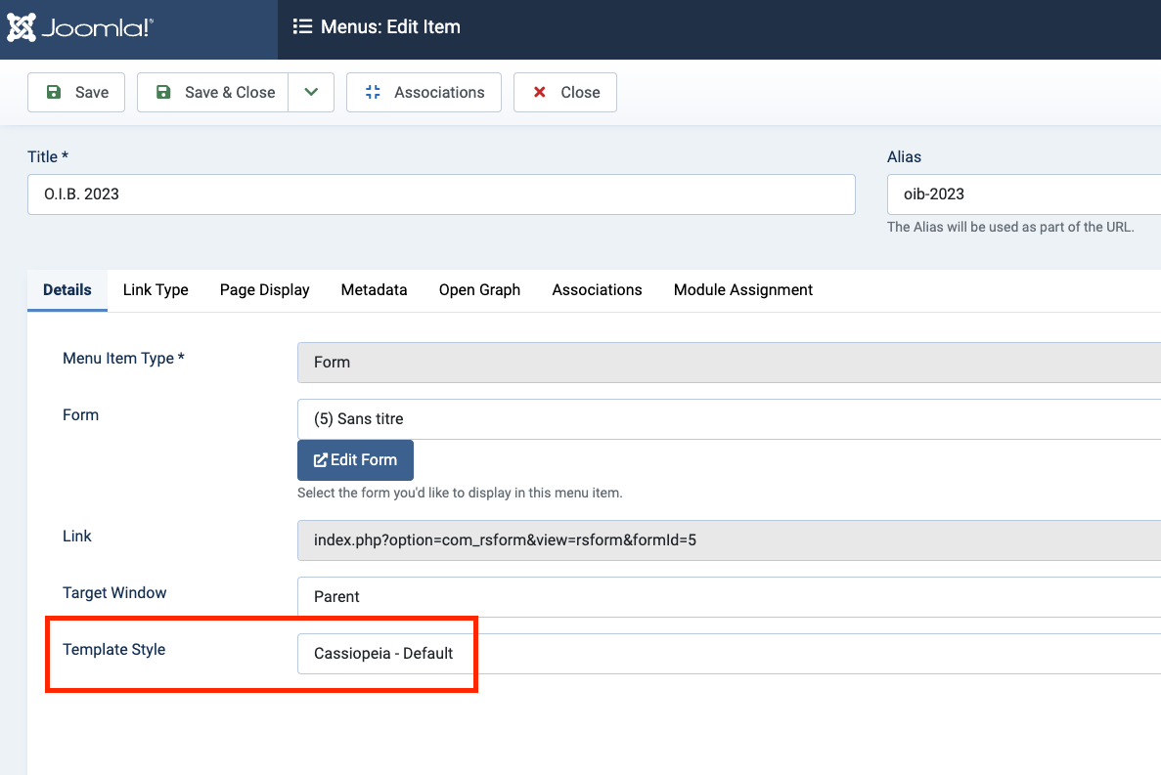Select the Metadata tab
The width and height of the screenshot is (1161, 775).
tap(374, 289)
